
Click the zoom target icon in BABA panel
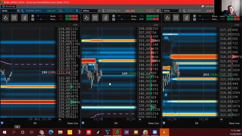pos(14,18)
